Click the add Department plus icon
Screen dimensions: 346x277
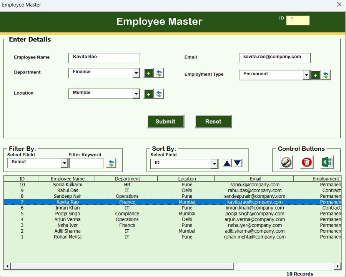click(148, 73)
